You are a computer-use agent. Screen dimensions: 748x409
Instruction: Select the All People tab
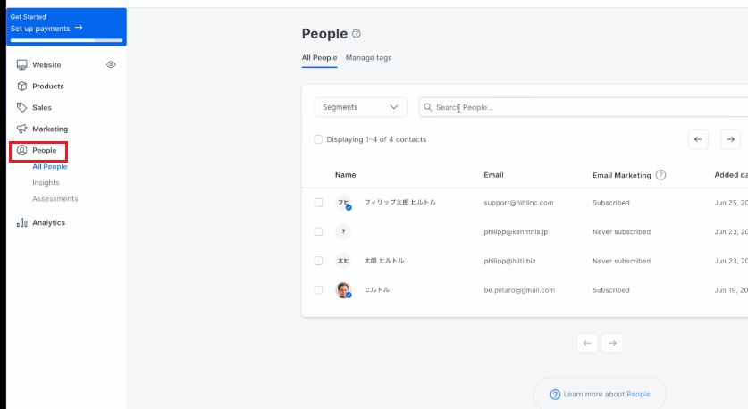319,58
